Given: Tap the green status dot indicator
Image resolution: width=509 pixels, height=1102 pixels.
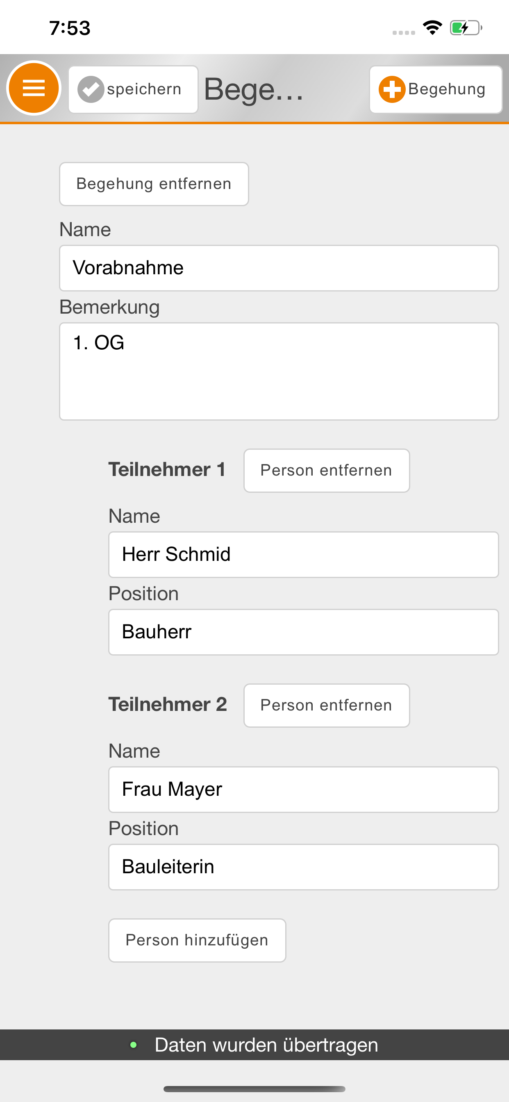Looking at the screenshot, I should coord(134,1045).
